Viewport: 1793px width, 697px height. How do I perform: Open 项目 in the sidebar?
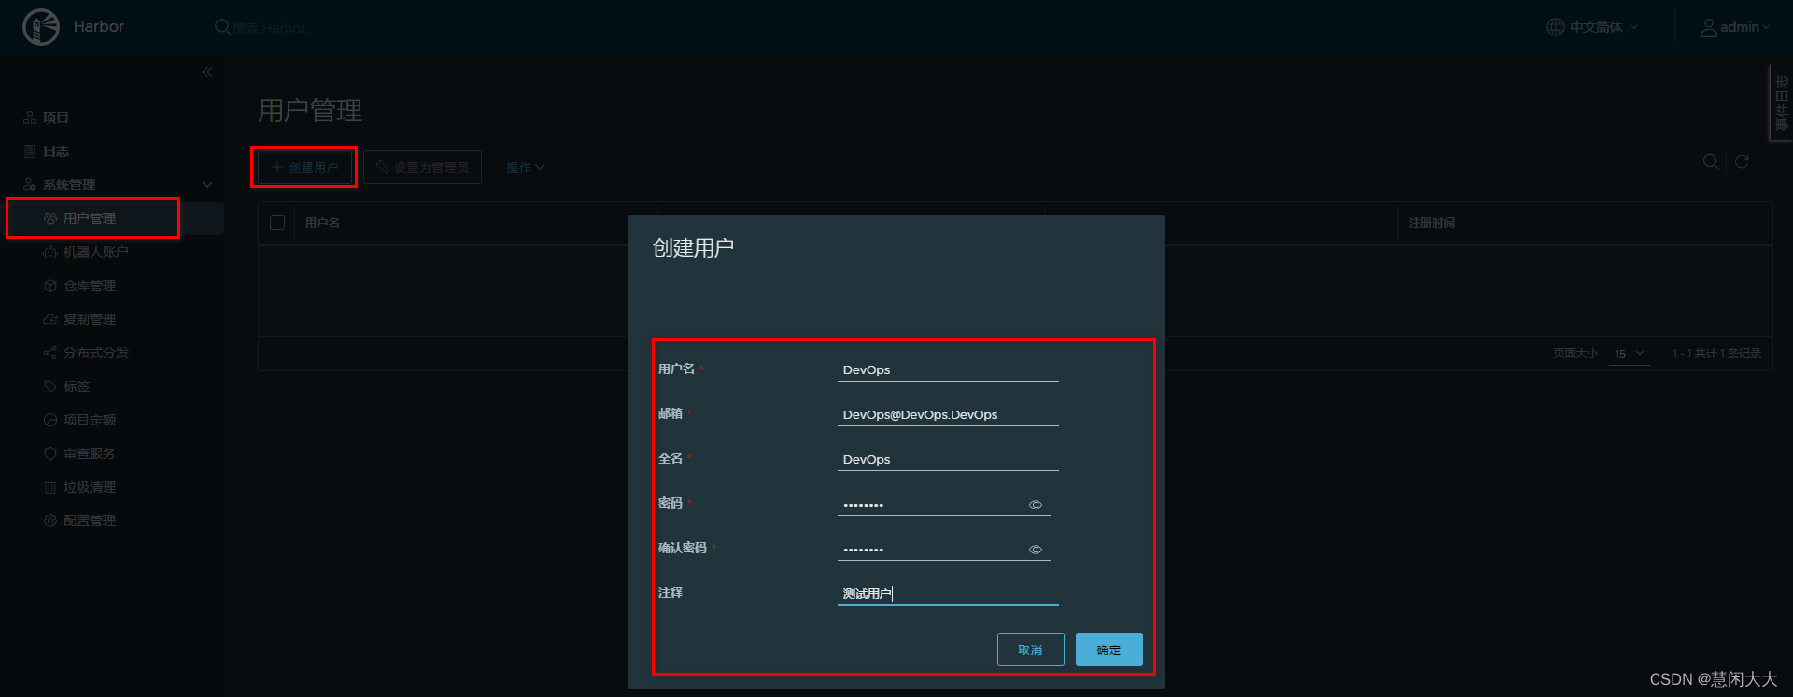pos(56,118)
